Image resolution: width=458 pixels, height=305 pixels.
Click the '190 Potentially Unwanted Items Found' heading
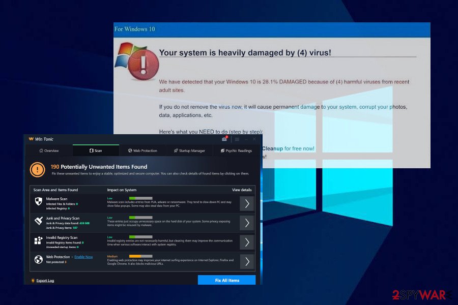pyautogui.click(x=99, y=167)
